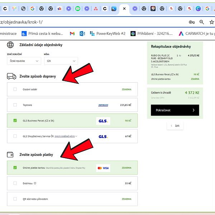Click "Online platba kartou" in order recap
This screenshot has width=215, height=215.
[161, 79]
